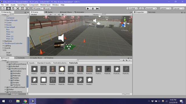Open the Layers dropdown

165,9
